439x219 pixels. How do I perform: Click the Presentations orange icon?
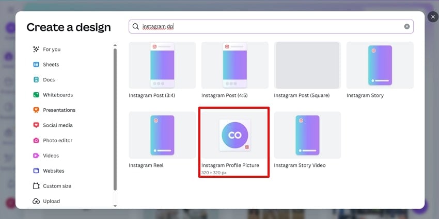pos(36,110)
